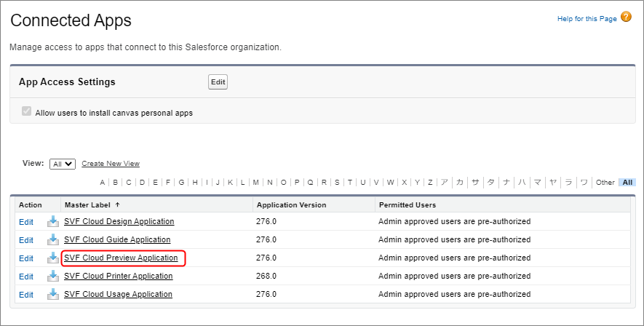
Task: Filter list by letter X
Action: [405, 183]
